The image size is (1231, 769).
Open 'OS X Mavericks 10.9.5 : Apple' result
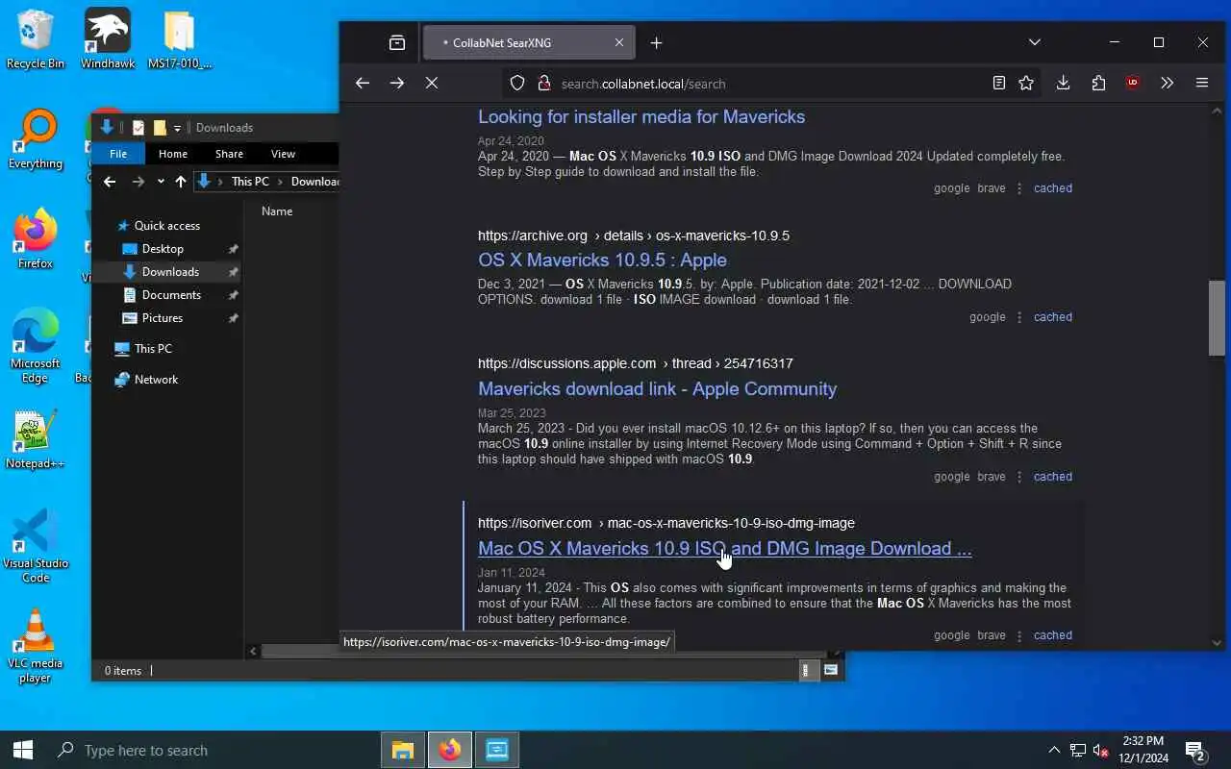(x=602, y=260)
